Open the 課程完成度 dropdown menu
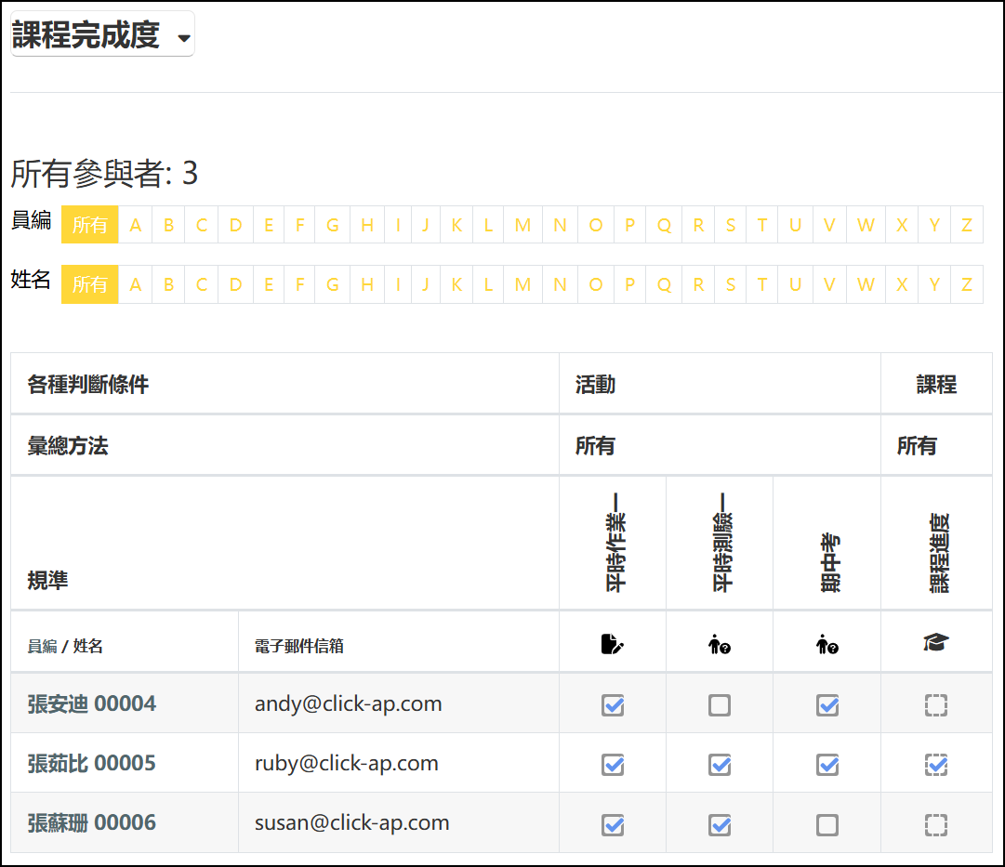This screenshot has height=867, width=1005. click(102, 34)
